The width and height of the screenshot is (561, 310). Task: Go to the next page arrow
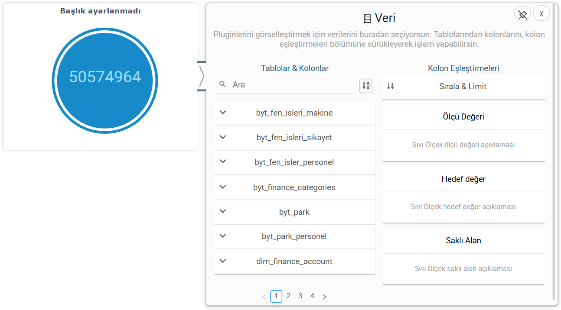click(x=324, y=297)
